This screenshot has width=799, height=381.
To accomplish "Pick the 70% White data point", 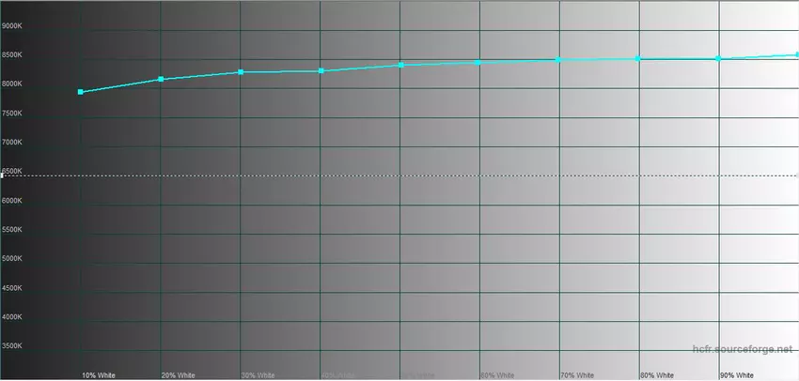I will [558, 60].
